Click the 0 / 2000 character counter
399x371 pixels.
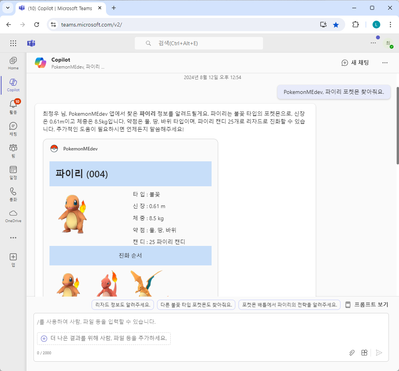click(44, 353)
